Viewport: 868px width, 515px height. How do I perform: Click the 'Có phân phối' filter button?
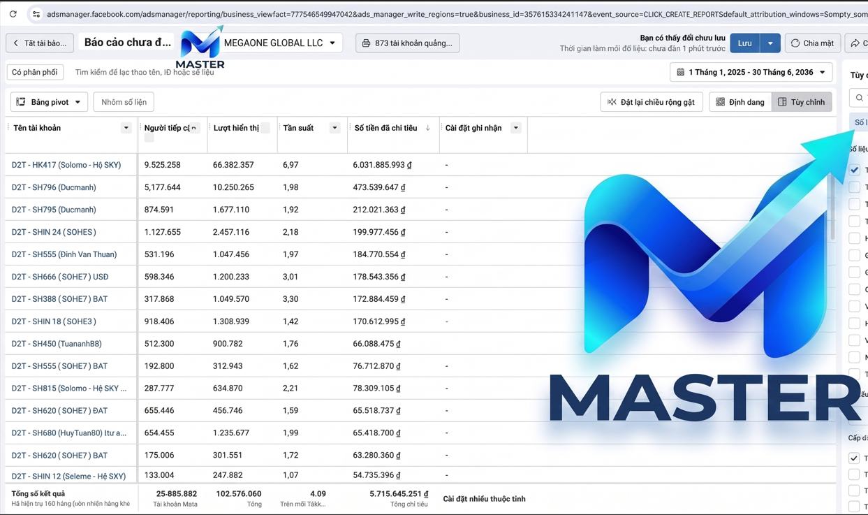point(35,72)
